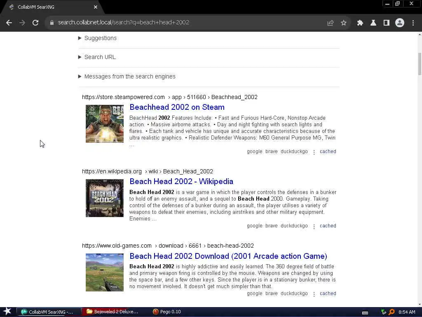Click the www.old-games.com URL text

pos(117,246)
